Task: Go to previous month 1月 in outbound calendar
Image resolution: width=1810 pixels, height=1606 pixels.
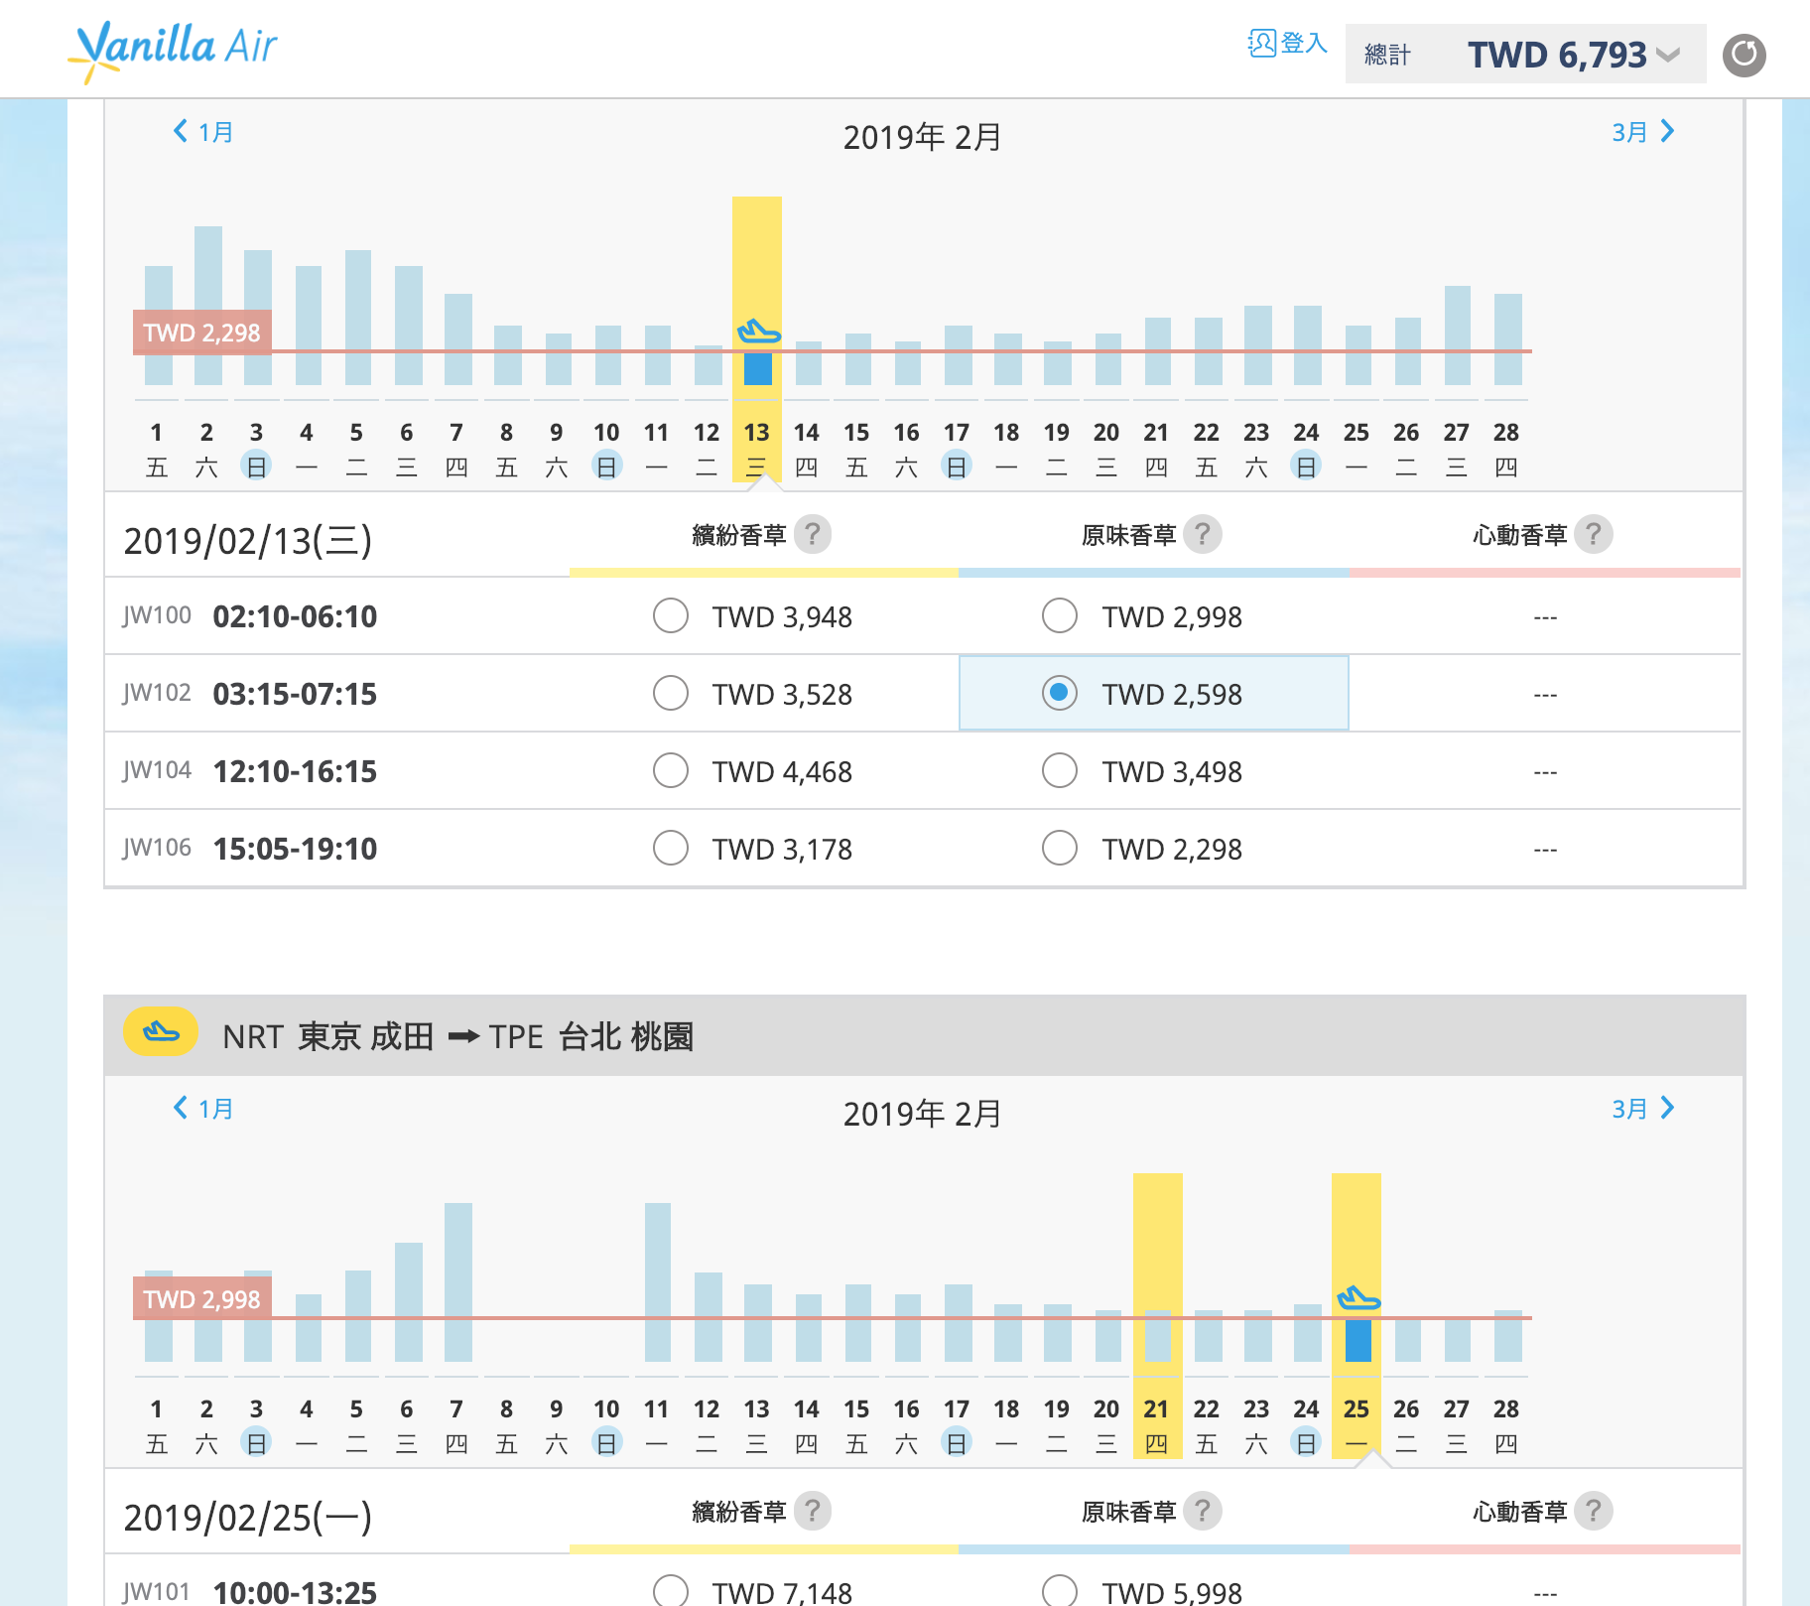Action: [x=203, y=132]
